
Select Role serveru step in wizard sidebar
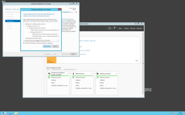[x=13, y=21]
